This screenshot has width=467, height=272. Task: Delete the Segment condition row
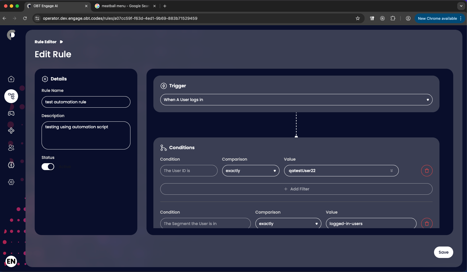[x=427, y=224]
